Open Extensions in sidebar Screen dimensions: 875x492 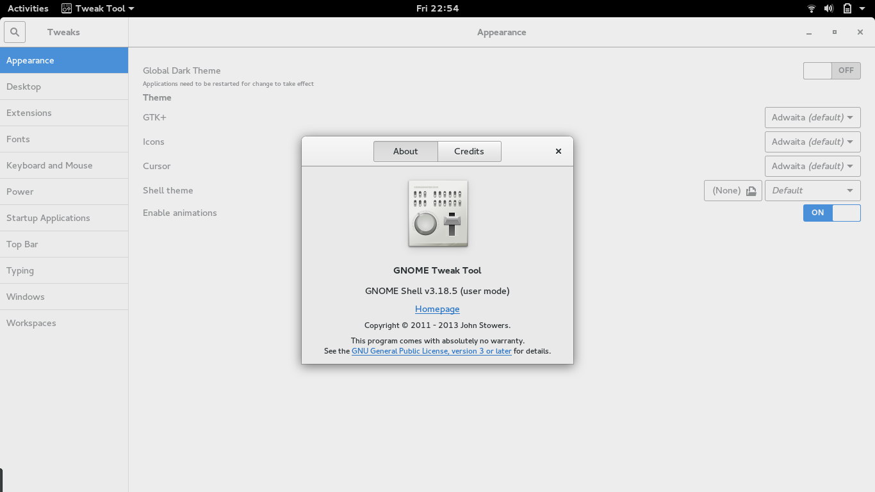click(64, 113)
